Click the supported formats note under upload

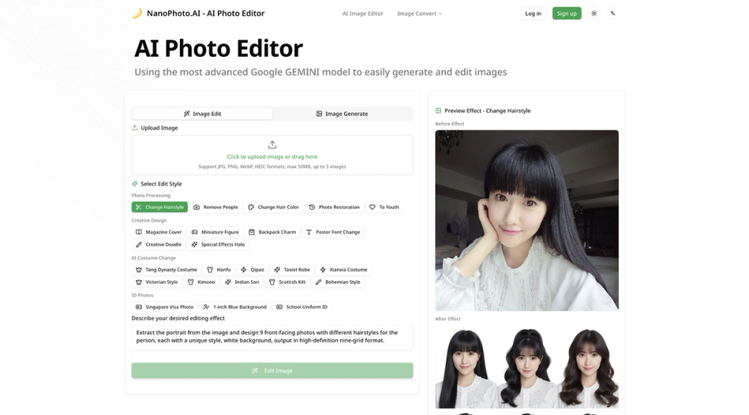click(x=273, y=166)
